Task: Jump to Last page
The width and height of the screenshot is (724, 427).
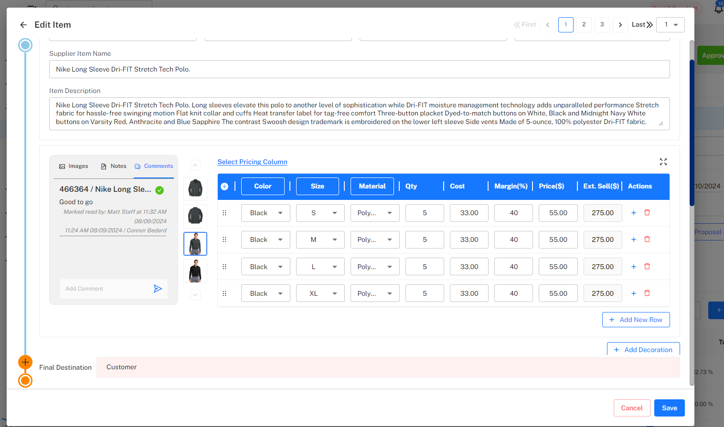Action: coord(642,24)
